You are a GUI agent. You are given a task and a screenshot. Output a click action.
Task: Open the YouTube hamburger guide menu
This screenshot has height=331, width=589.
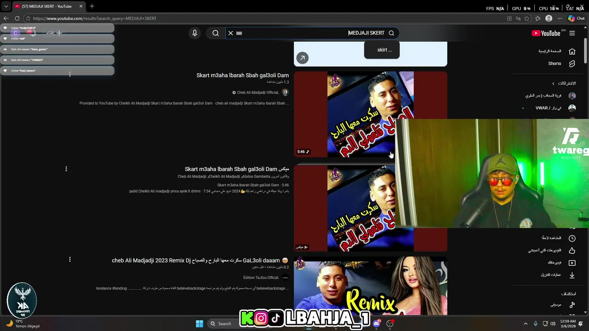click(x=572, y=33)
